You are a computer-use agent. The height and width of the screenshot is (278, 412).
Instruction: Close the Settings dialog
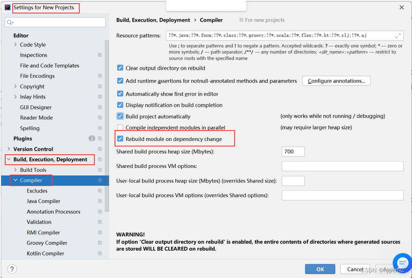402,7
